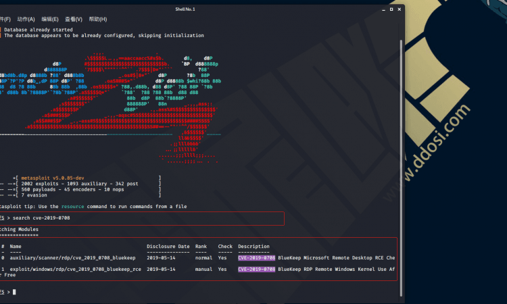Viewport: 507px width, 304px height.
Task: Click the 'Rank' column header
Action: 201,247
